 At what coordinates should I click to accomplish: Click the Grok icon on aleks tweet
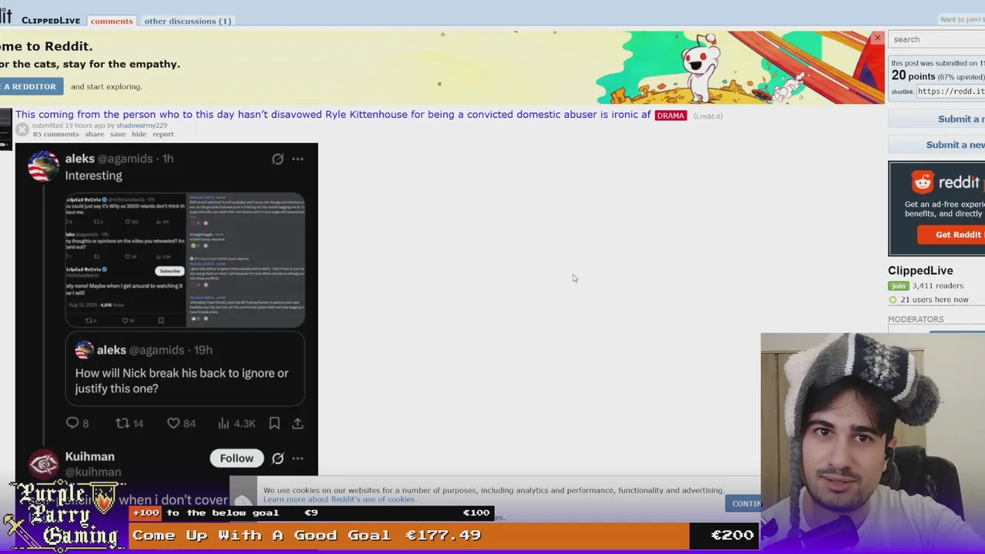278,159
